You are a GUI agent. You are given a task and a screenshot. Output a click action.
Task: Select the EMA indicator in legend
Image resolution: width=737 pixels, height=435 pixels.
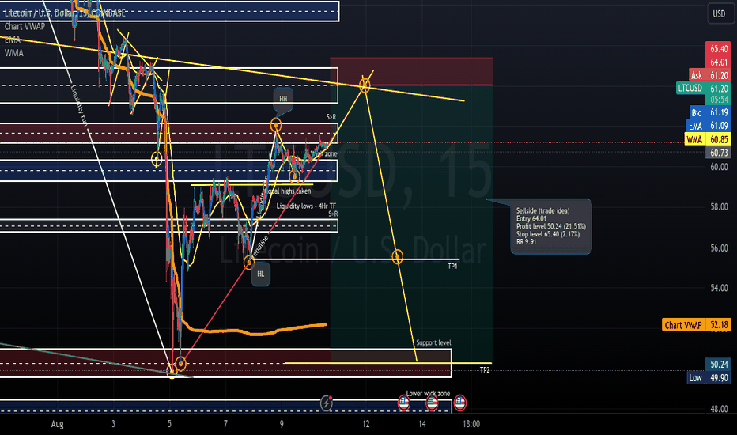point(13,40)
